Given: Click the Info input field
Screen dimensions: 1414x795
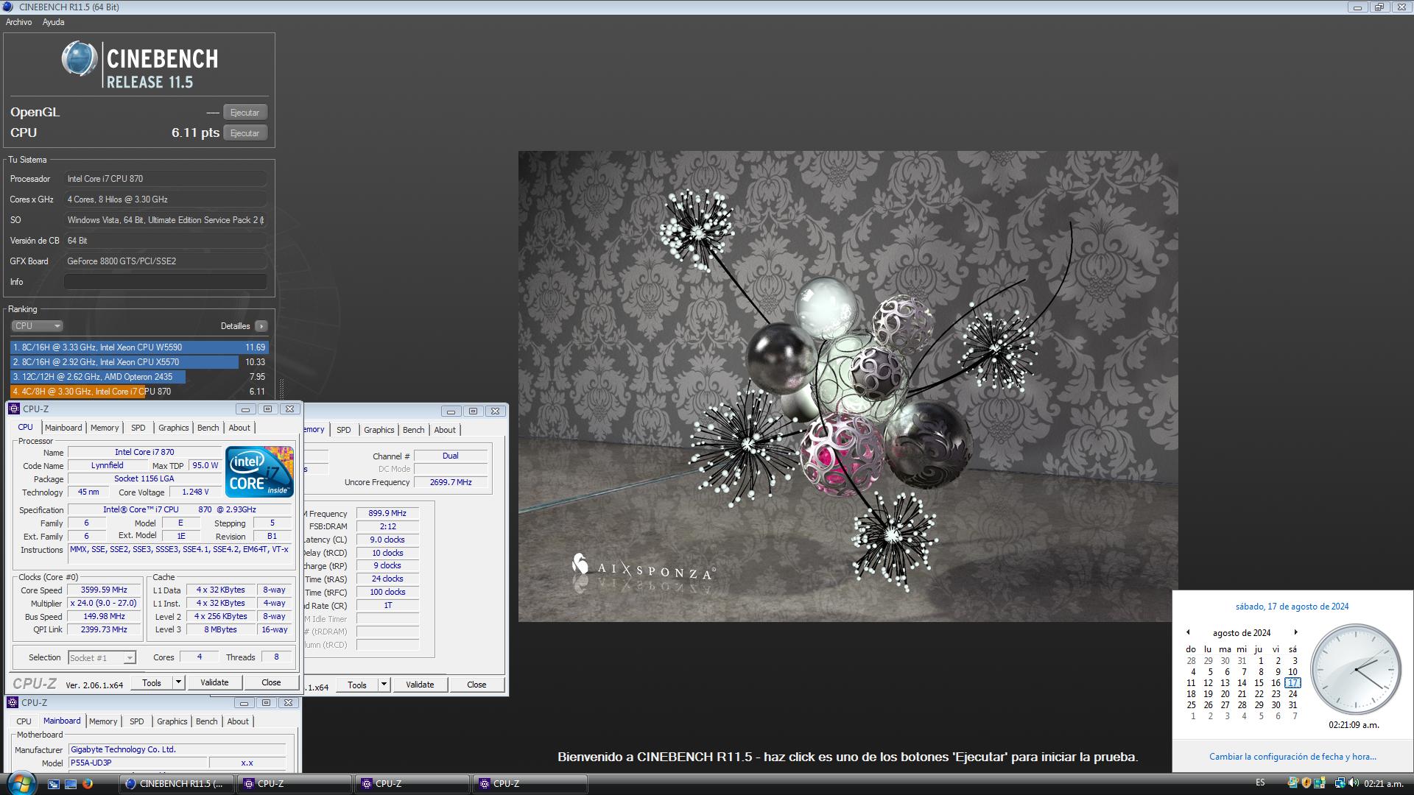Looking at the screenshot, I should coord(165,282).
